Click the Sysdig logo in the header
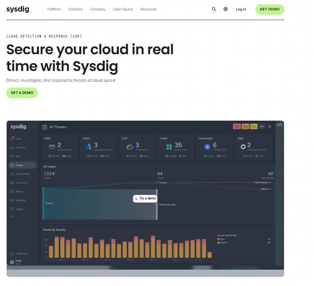 [18, 9]
